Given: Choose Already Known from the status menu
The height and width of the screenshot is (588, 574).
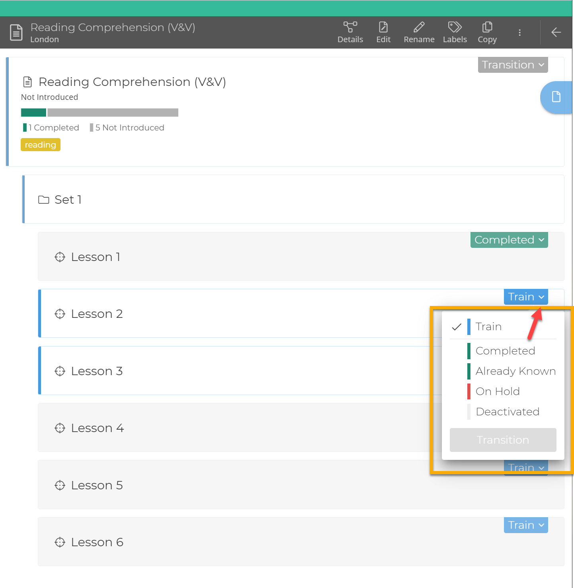Looking at the screenshot, I should [x=515, y=371].
